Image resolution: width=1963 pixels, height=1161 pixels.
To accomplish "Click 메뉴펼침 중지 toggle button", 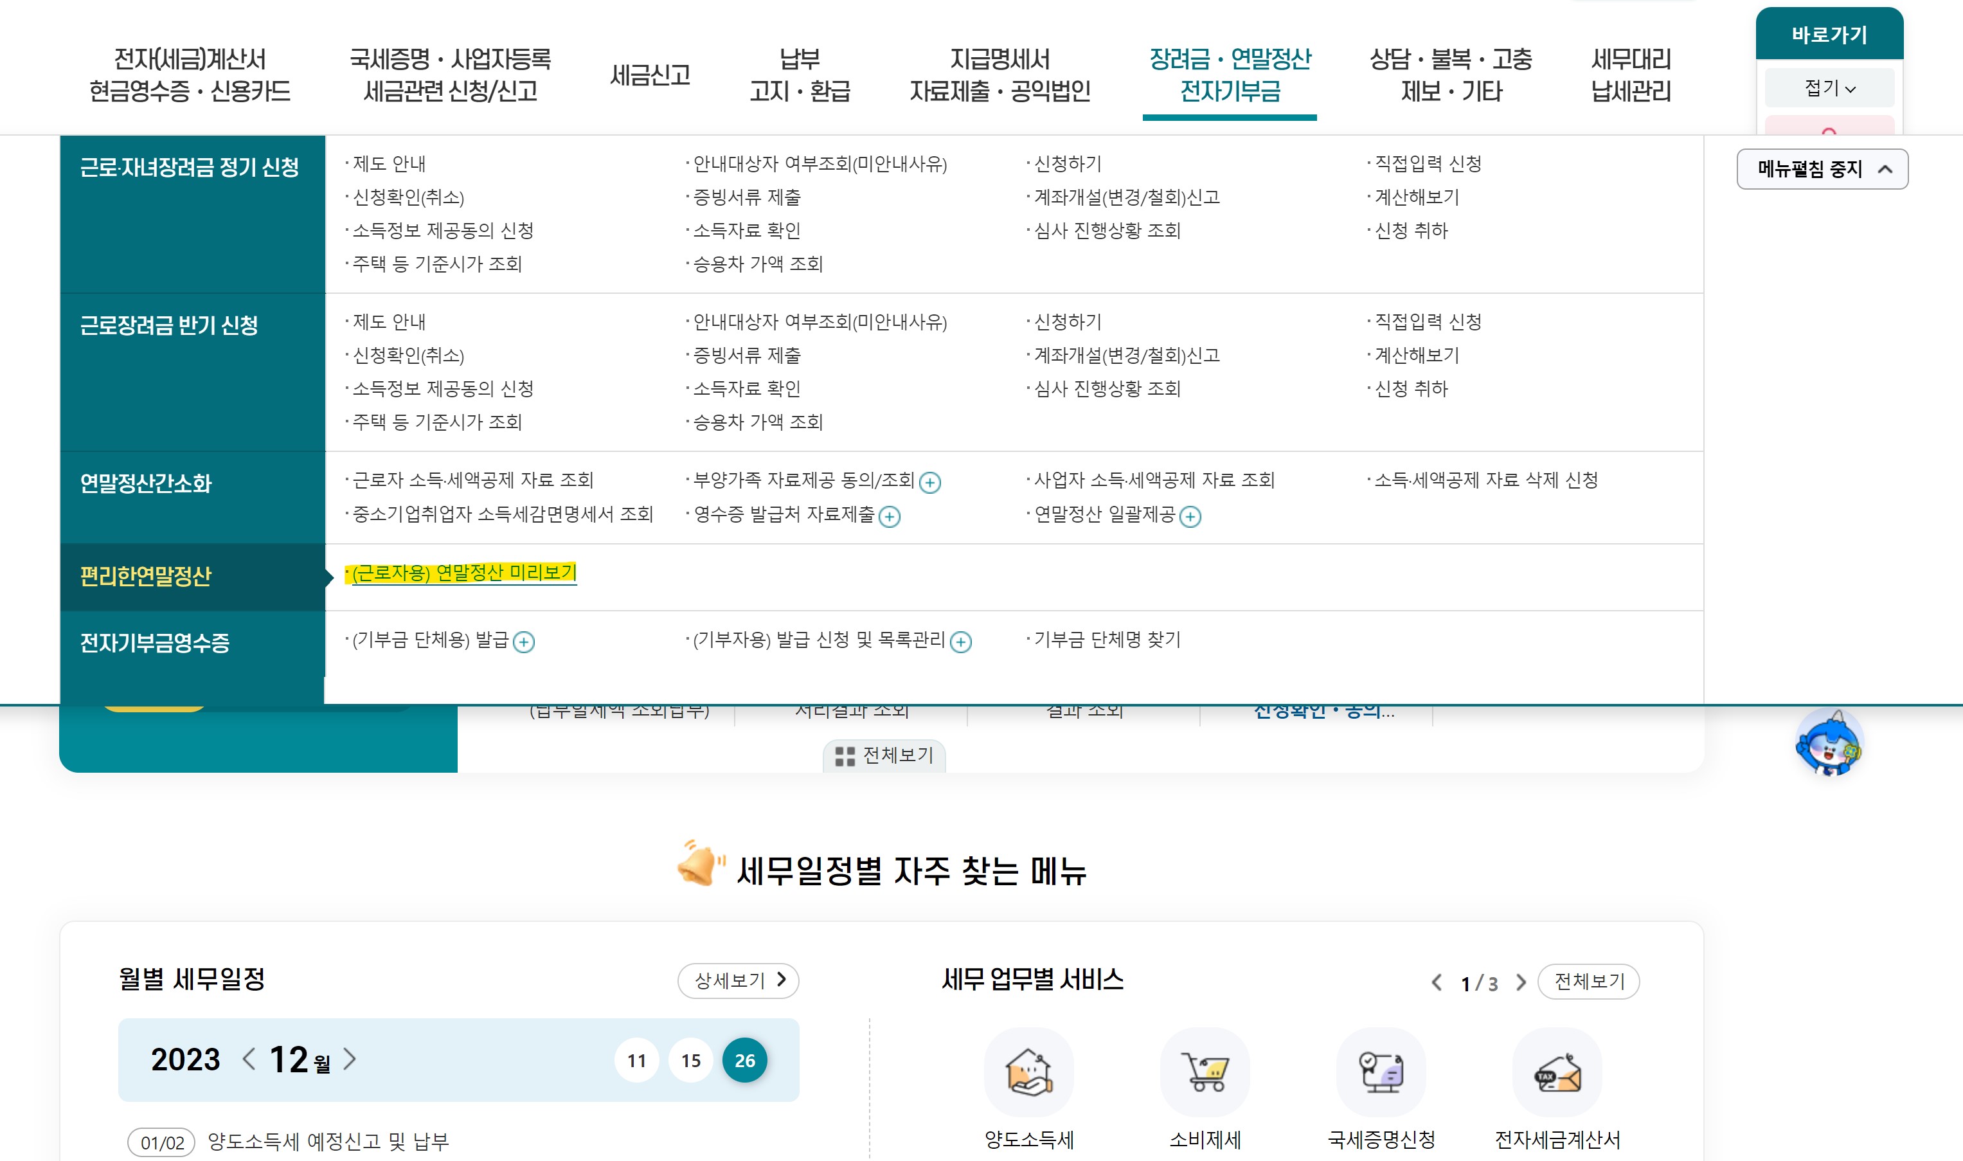I will (x=1822, y=169).
